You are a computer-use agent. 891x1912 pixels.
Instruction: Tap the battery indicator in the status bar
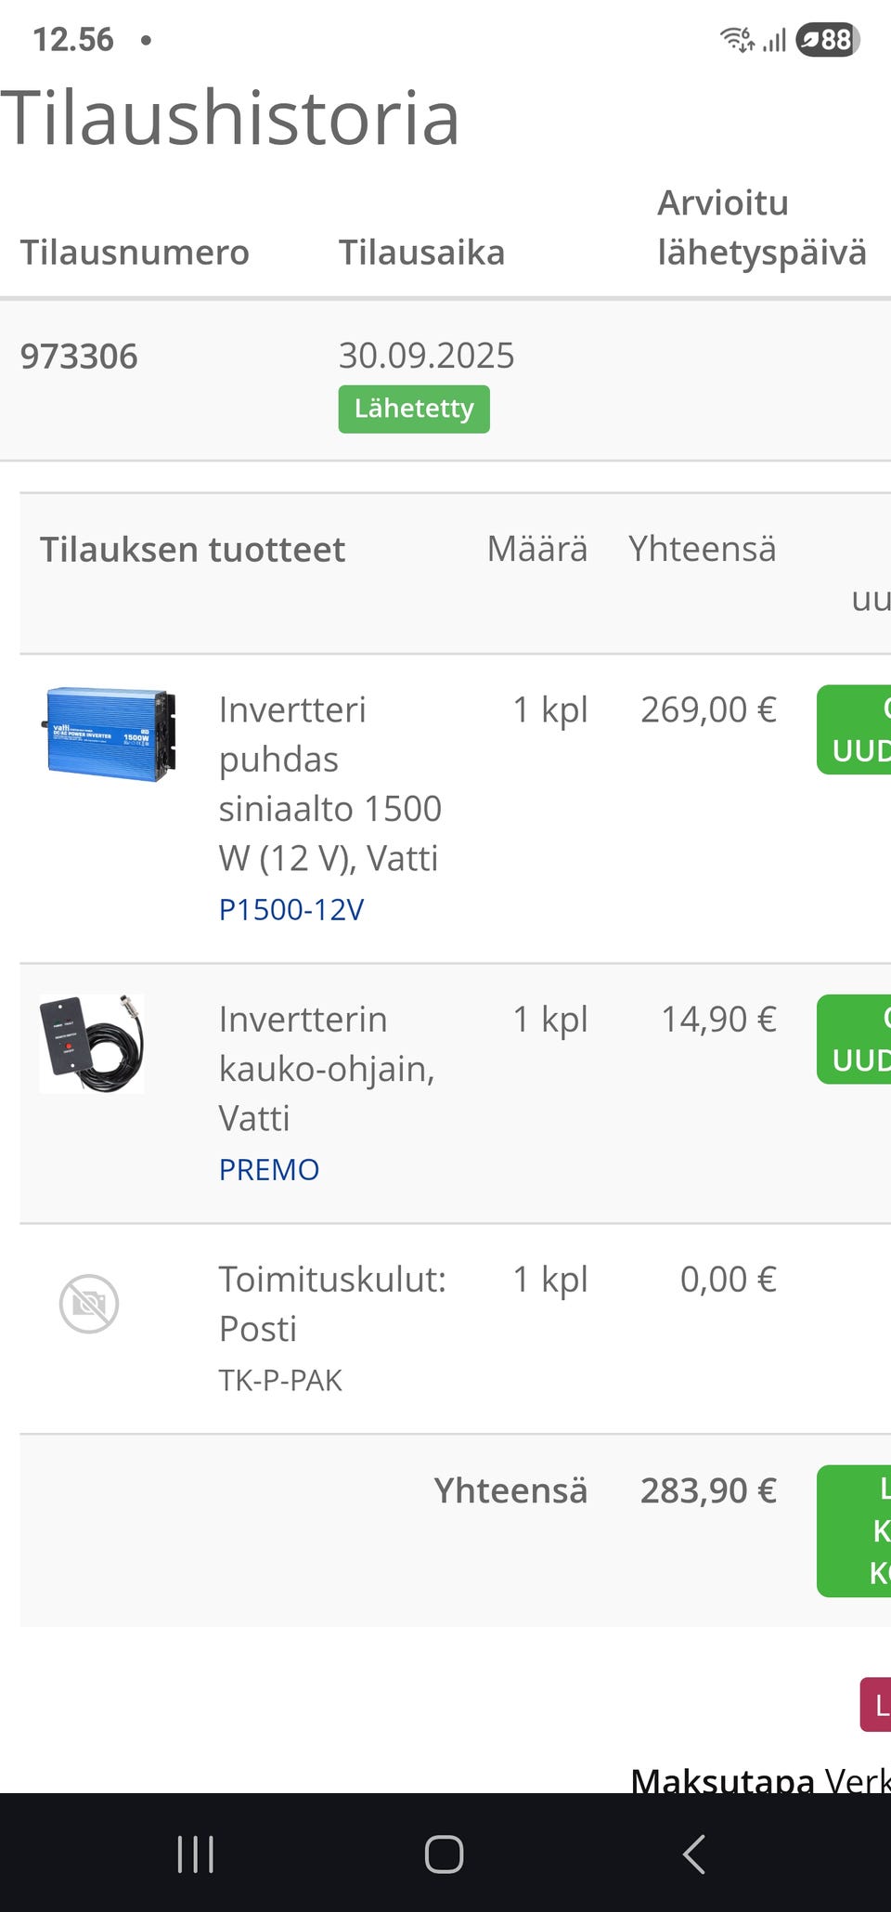[827, 40]
